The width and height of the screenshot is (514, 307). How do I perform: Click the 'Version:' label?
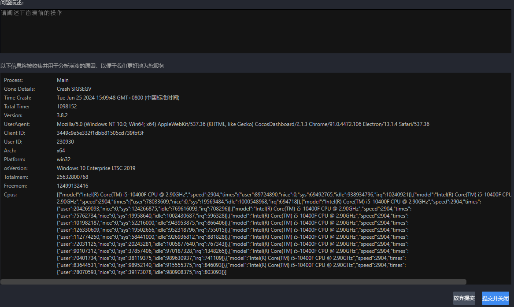click(13, 116)
